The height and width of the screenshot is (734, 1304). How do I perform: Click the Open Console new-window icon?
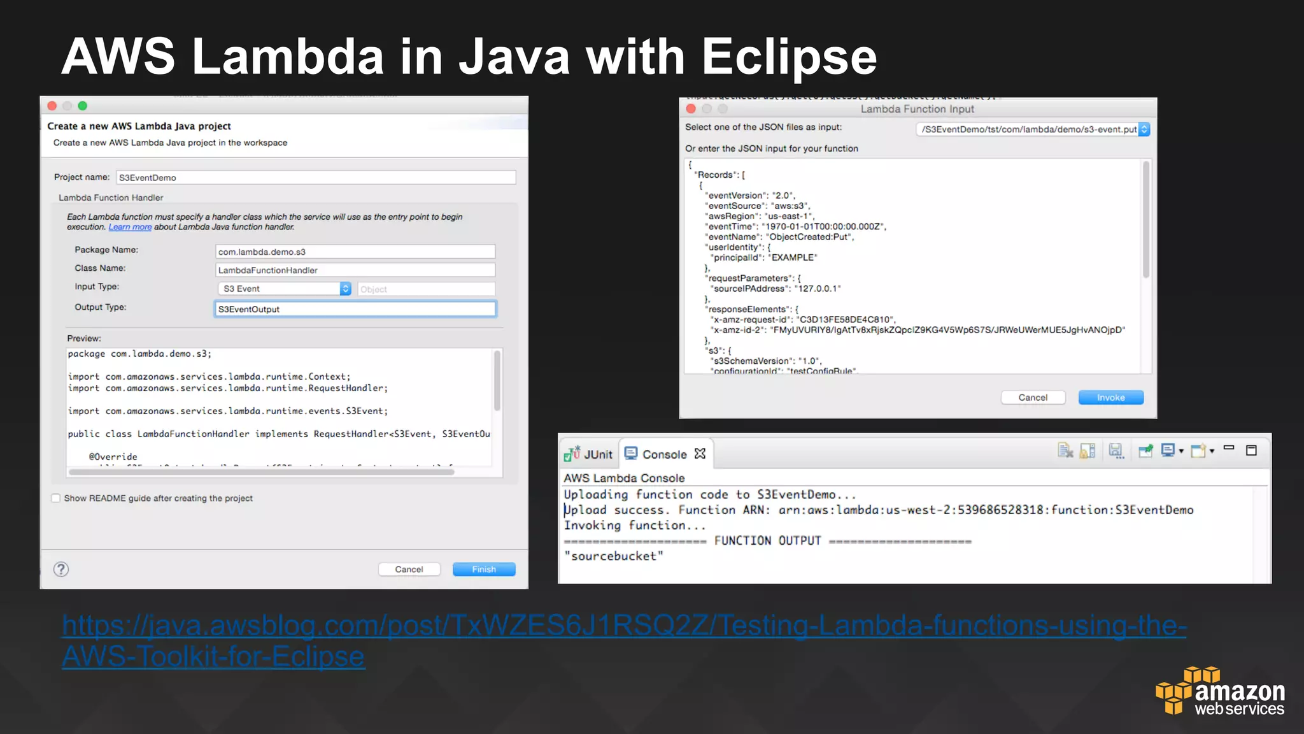(x=1198, y=451)
